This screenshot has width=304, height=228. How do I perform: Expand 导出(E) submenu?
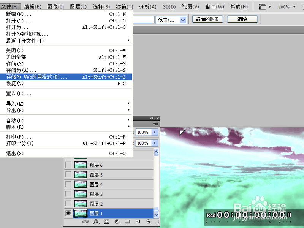tap(66, 110)
